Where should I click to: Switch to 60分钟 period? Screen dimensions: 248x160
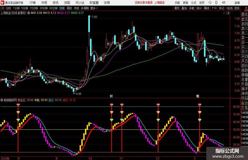(x=53, y=8)
